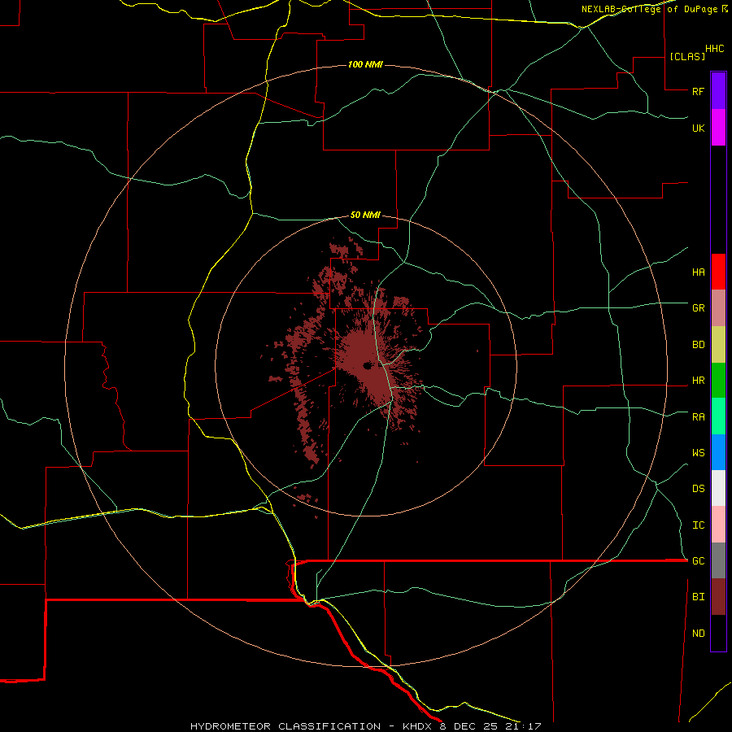This screenshot has height=732, width=732.
Task: Click the DS legend label
Action: (698, 489)
